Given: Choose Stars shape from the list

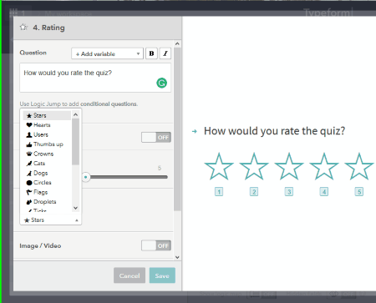Looking at the screenshot, I should point(47,115).
